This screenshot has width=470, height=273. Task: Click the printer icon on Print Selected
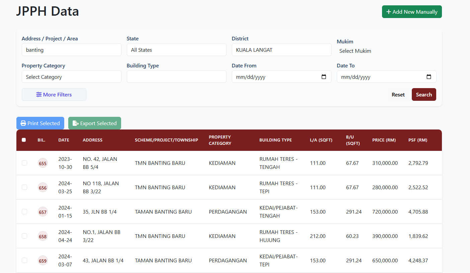tap(23, 123)
